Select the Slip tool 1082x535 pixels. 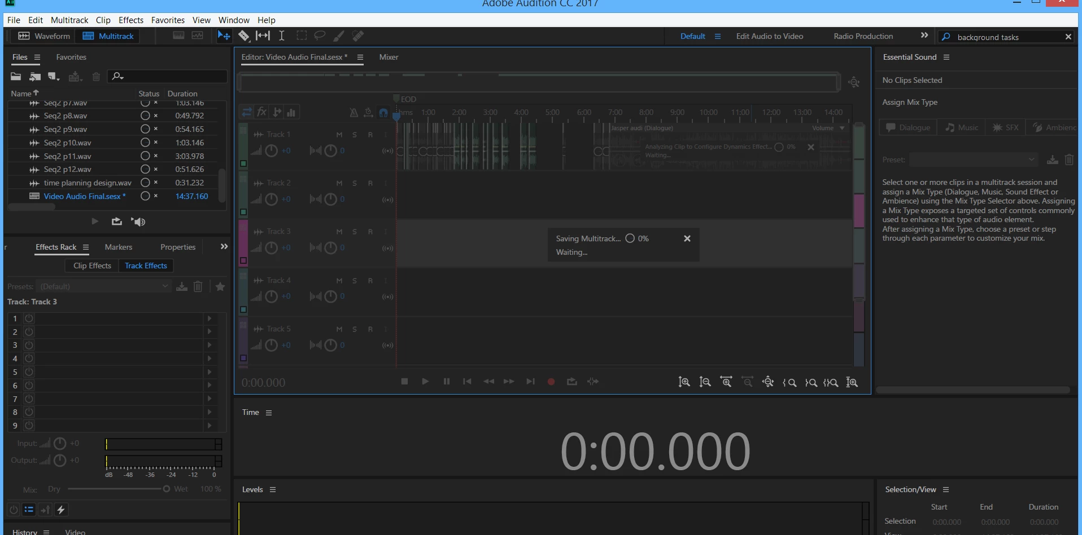tap(263, 36)
